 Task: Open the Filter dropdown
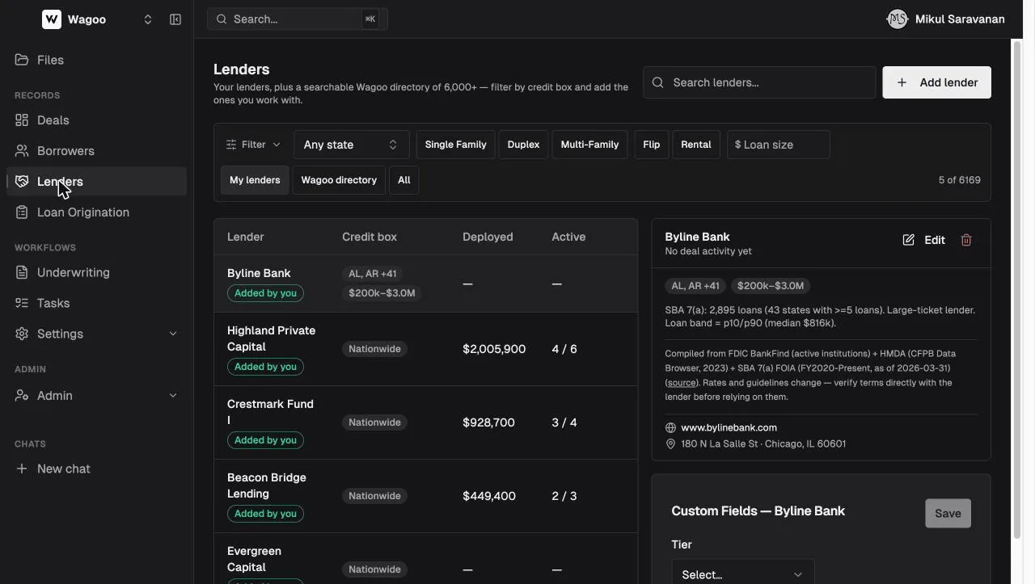tap(253, 145)
